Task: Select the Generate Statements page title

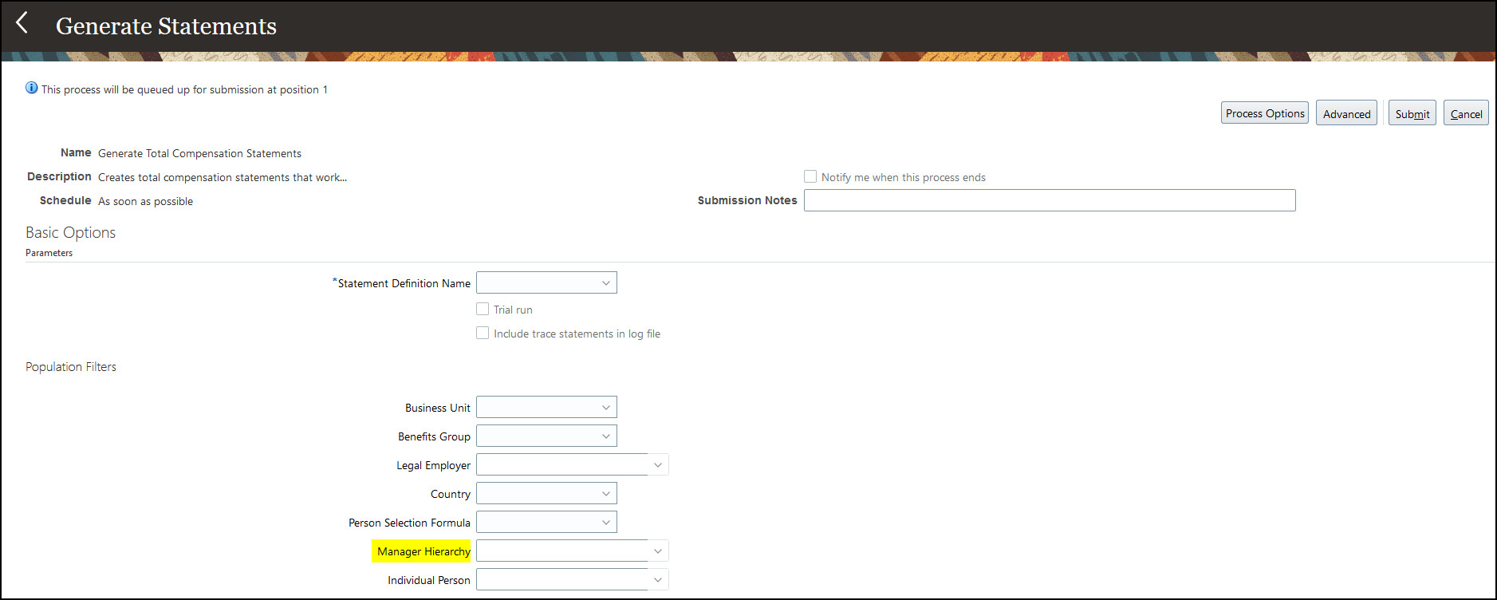Action: (x=166, y=26)
